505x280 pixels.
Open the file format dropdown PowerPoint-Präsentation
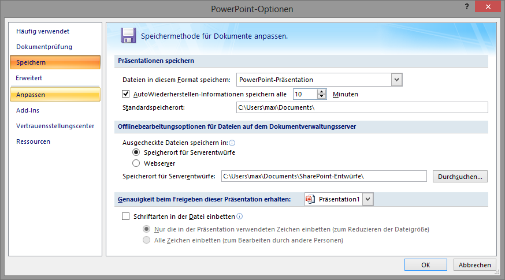click(x=319, y=80)
